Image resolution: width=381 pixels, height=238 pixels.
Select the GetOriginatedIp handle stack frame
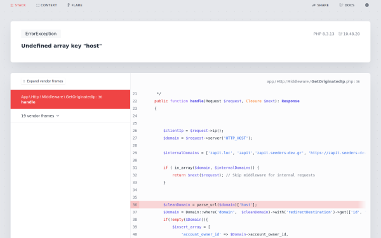pos(70,100)
